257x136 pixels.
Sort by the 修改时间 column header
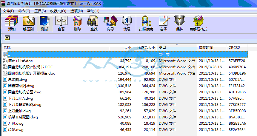pyautogui.click(x=212, y=47)
